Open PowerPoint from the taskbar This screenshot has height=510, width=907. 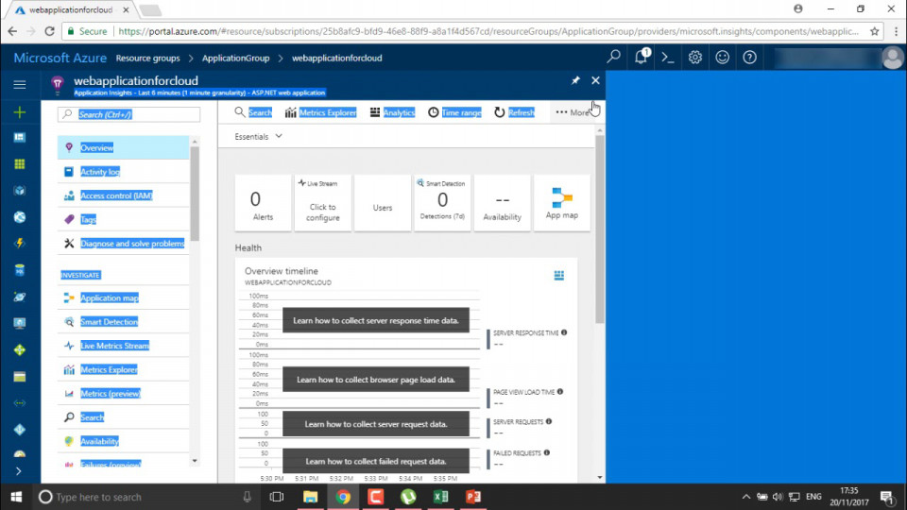tap(473, 497)
